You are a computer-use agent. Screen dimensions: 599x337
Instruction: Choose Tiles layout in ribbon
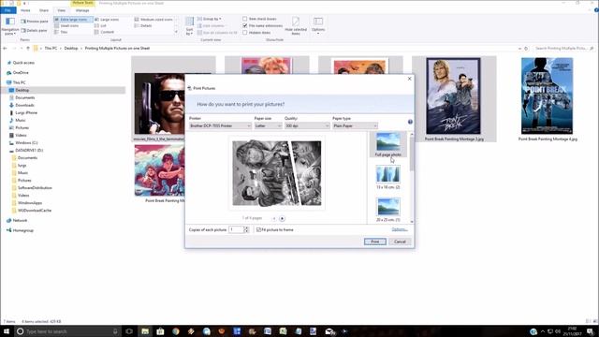[x=61, y=32]
